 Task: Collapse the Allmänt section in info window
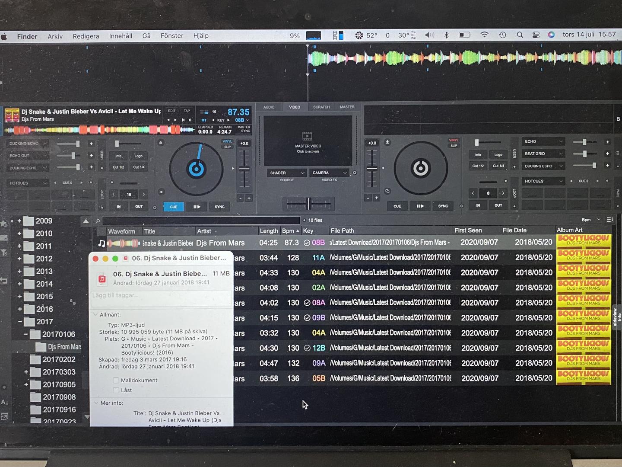(x=95, y=315)
